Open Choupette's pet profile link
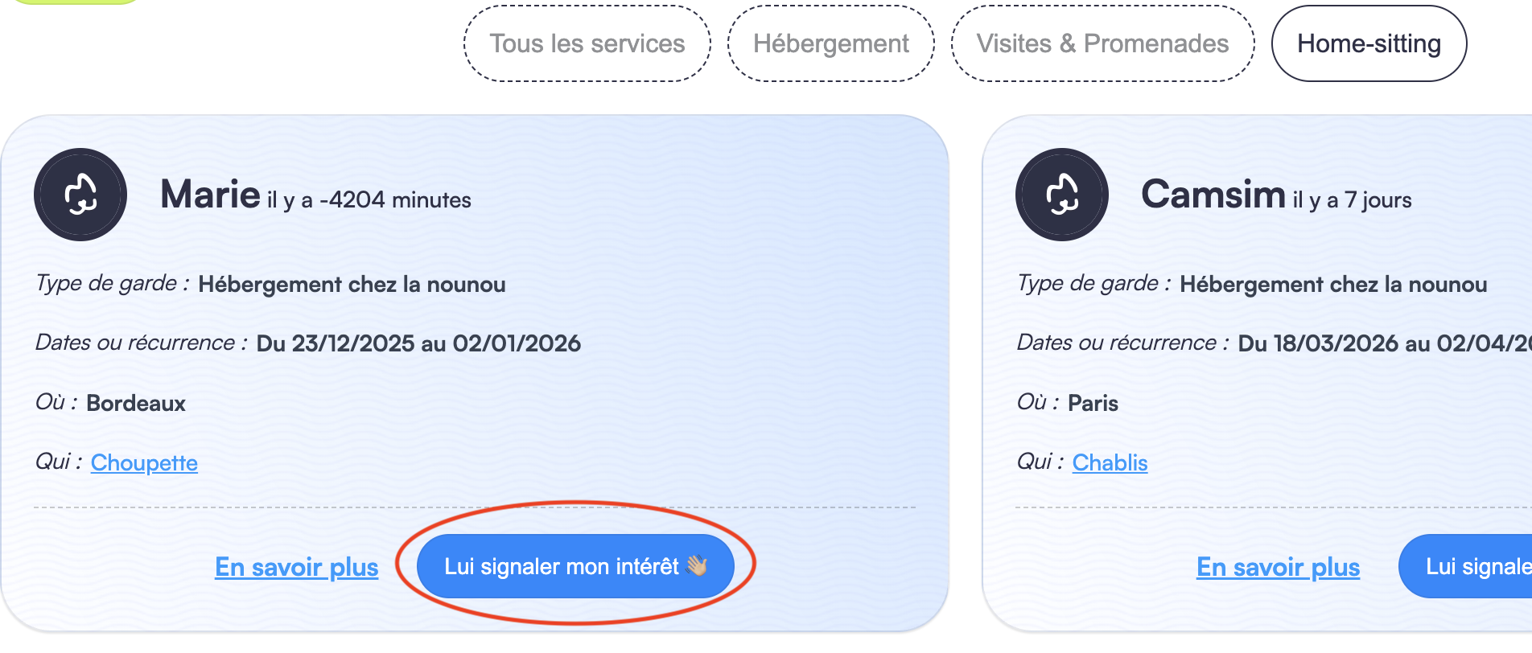1532x653 pixels. [x=144, y=462]
